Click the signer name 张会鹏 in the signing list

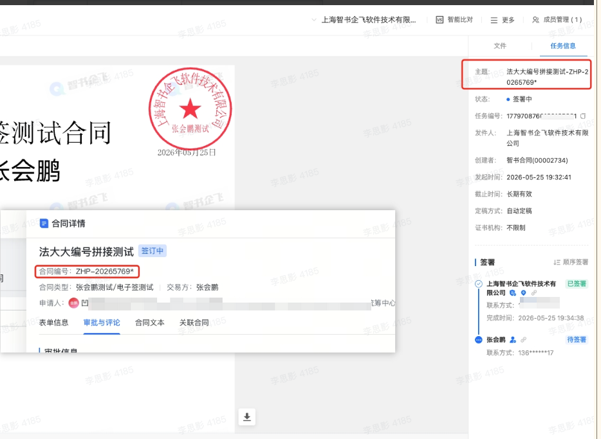tap(496, 339)
